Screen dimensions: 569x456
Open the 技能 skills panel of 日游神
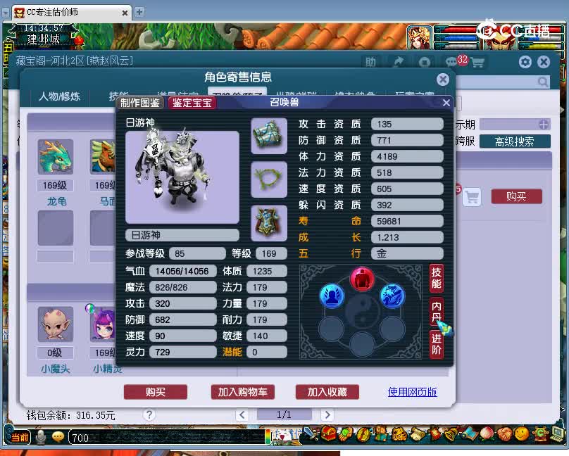[436, 278]
